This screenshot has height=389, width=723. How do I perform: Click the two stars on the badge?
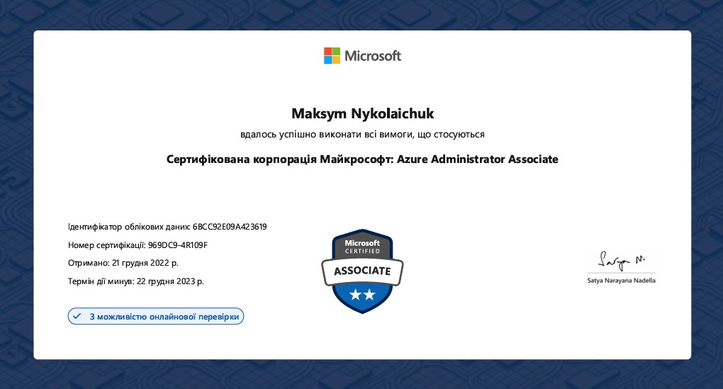(362, 295)
